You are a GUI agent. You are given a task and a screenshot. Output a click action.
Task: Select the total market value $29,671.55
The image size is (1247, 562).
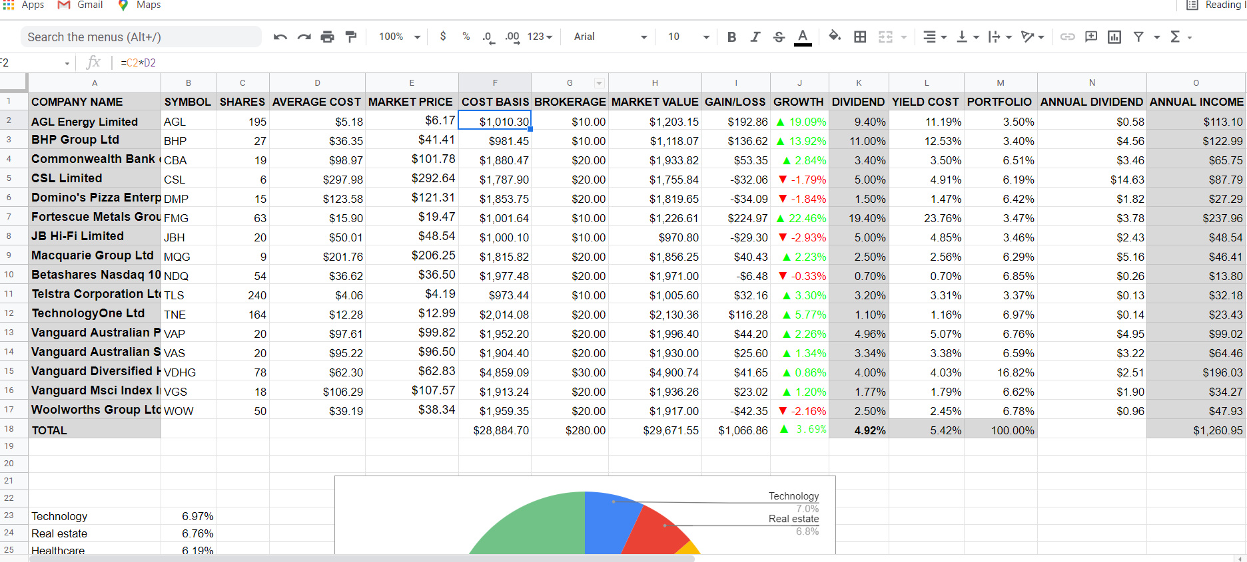click(x=655, y=430)
